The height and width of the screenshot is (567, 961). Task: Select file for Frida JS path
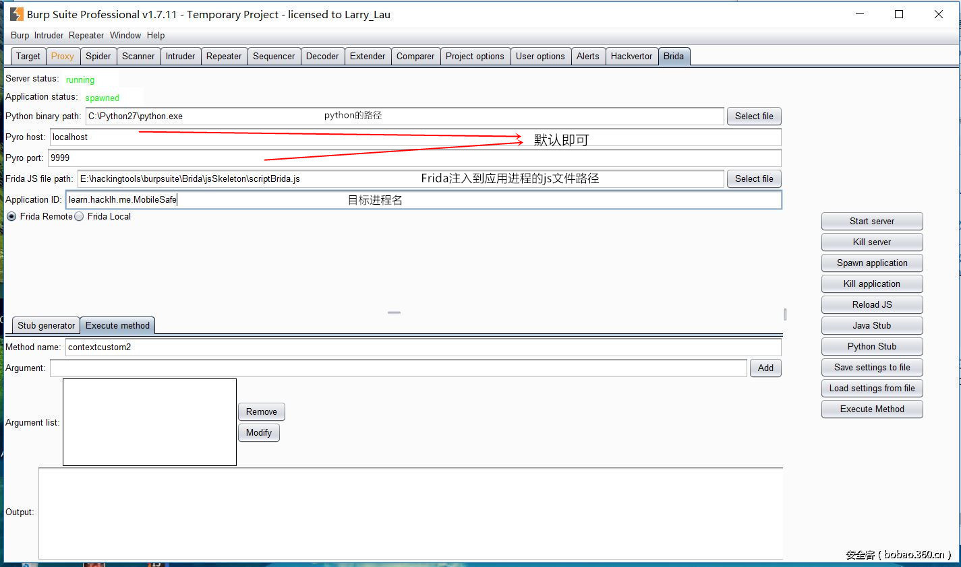[753, 178]
